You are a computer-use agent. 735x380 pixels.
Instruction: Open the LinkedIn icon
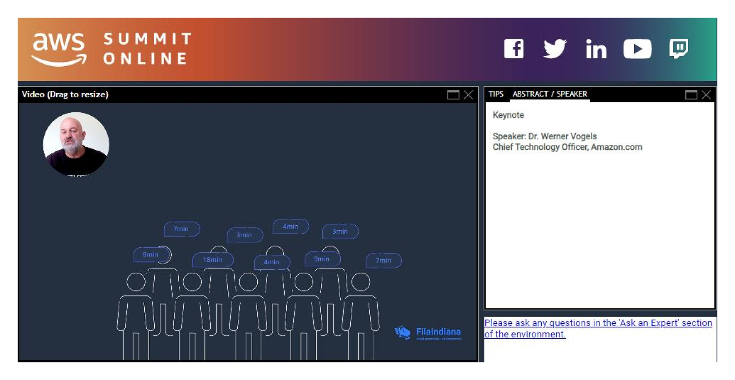[x=596, y=49]
